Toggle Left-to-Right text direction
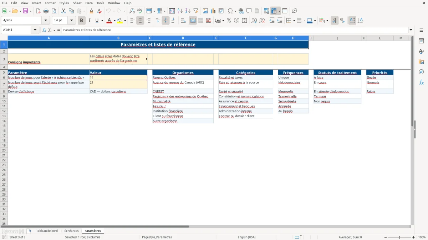This screenshot has width=428, height=240. (x=335, y=21)
